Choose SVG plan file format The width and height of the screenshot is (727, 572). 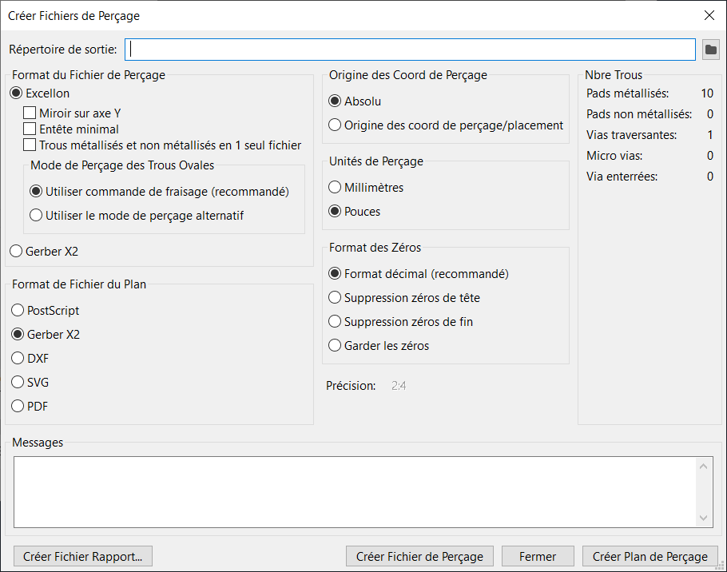18,383
